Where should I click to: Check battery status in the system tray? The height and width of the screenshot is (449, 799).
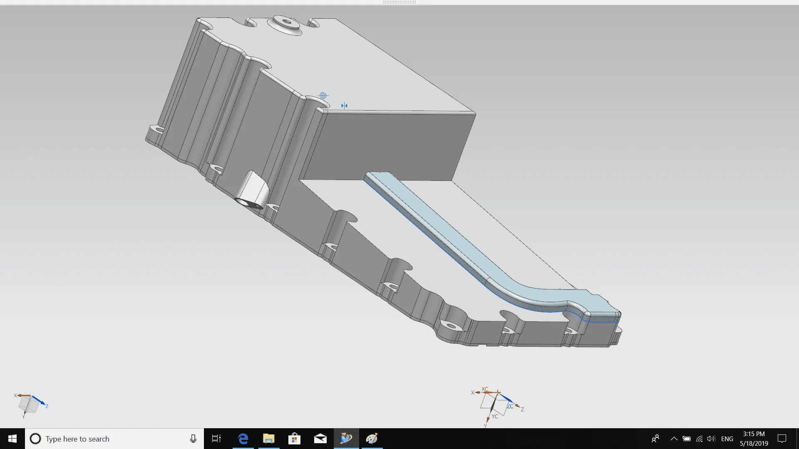[687, 439]
